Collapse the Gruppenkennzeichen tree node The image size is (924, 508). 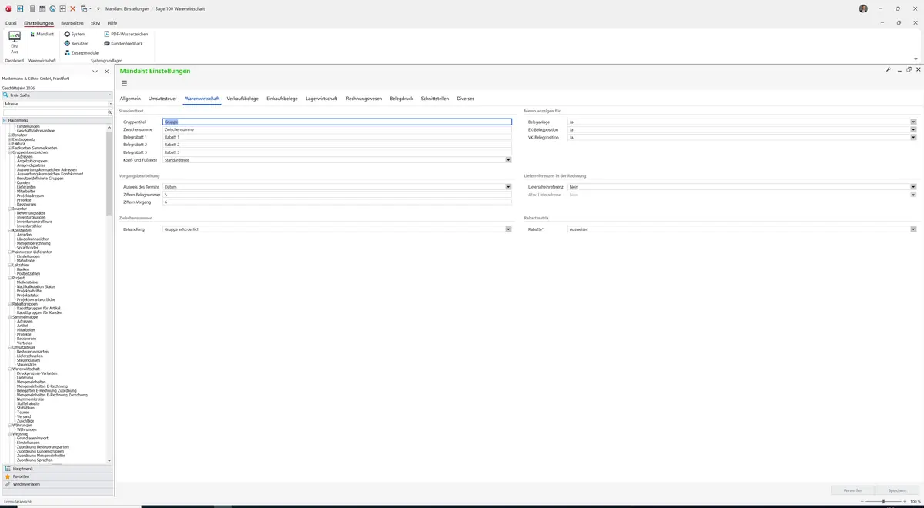(x=9, y=152)
